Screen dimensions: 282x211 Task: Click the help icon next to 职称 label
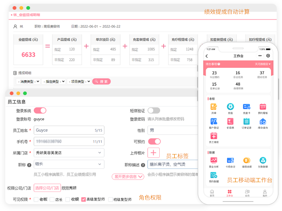tap(29, 165)
